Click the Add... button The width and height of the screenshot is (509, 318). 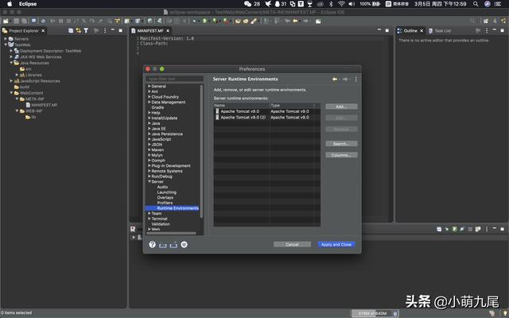click(341, 107)
